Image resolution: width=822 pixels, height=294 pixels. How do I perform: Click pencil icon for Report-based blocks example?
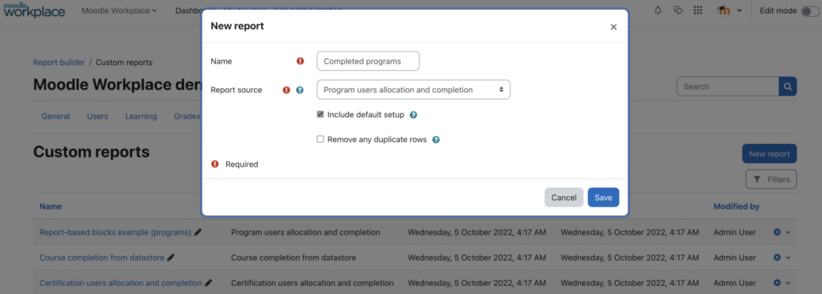197,232
